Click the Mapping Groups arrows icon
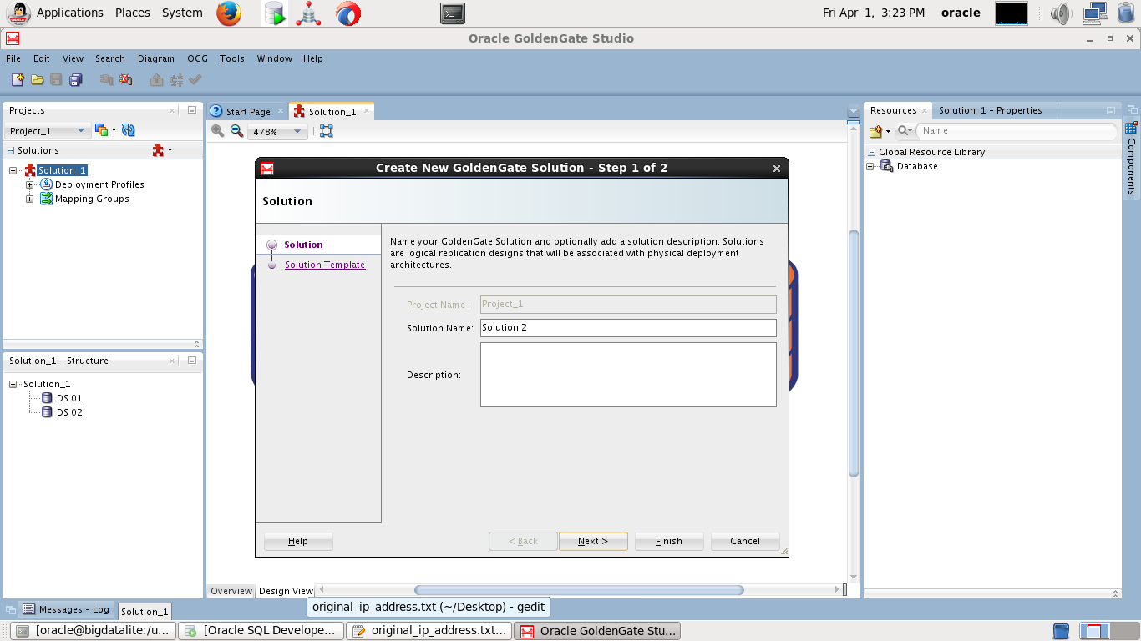This screenshot has width=1141, height=641. 47,199
